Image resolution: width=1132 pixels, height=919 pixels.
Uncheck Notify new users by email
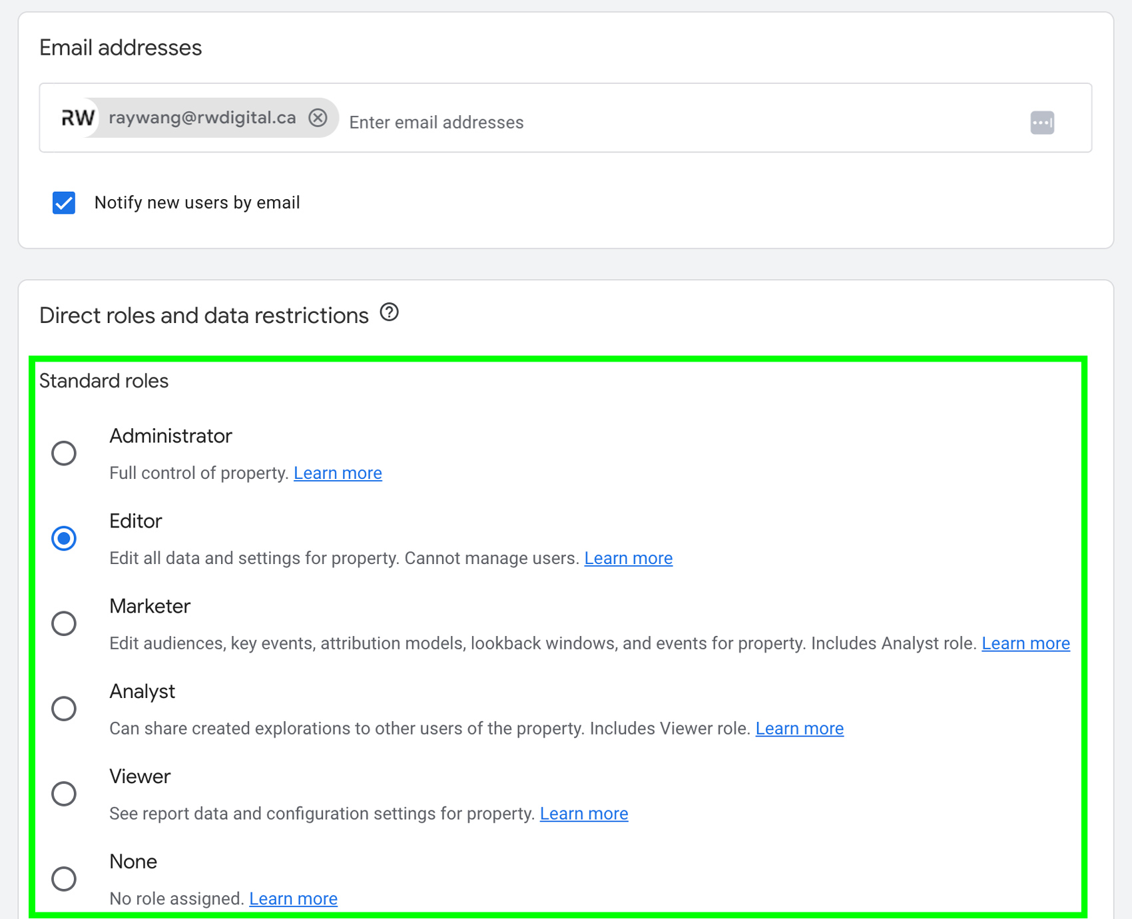tap(64, 203)
